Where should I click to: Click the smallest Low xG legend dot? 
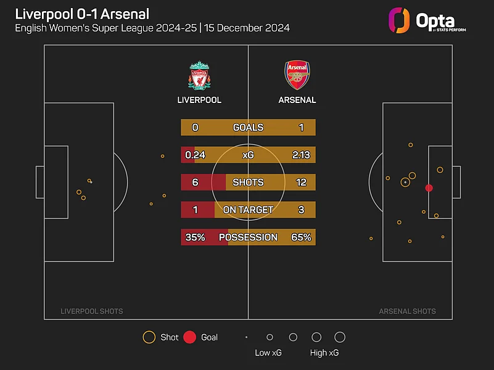coord(247,337)
